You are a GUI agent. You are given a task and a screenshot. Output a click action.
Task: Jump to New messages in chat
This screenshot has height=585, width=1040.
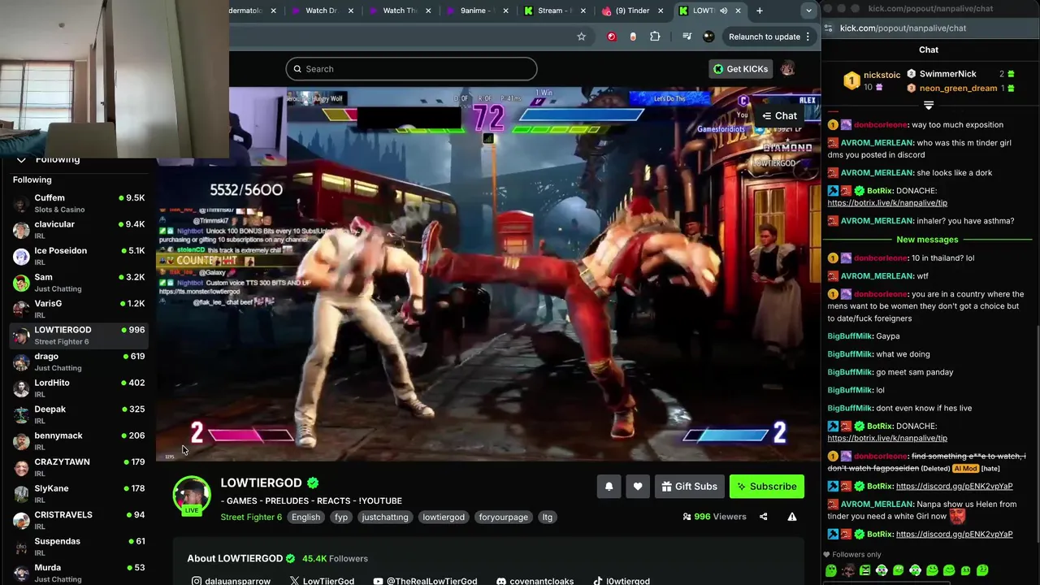(927, 240)
